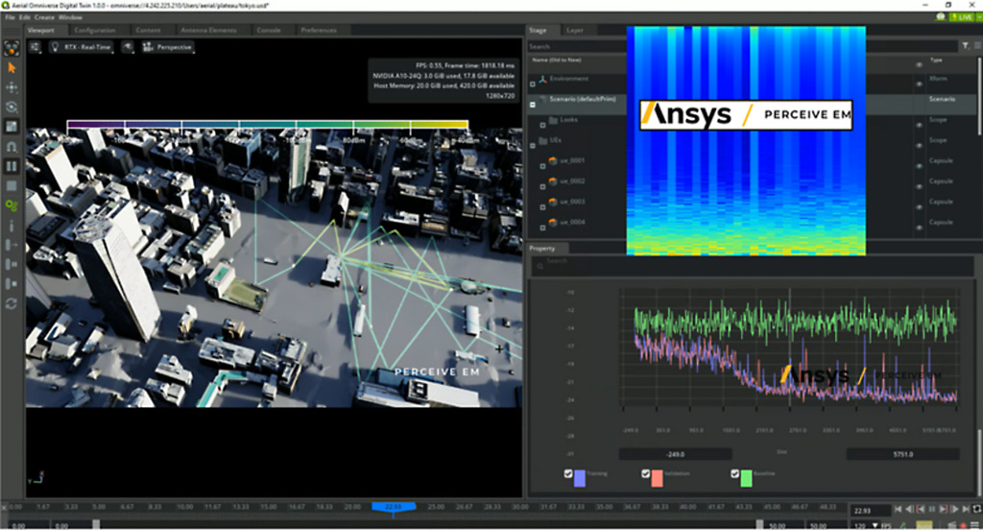Open timeline options hamburger at bottom right
983x530 pixels.
(x=976, y=525)
